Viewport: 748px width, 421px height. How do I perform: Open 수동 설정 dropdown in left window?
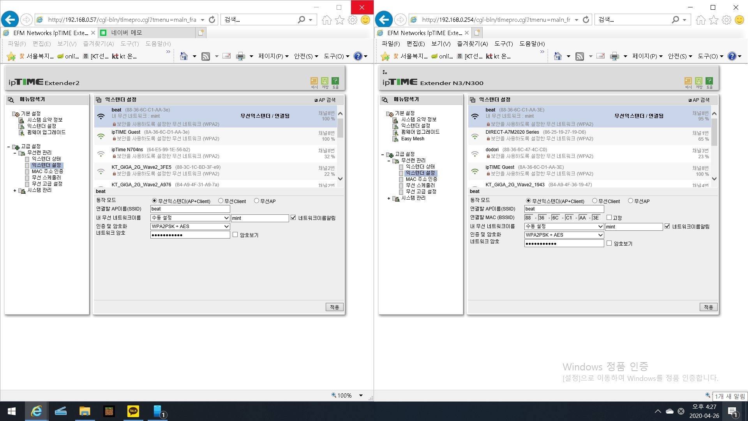190,218
